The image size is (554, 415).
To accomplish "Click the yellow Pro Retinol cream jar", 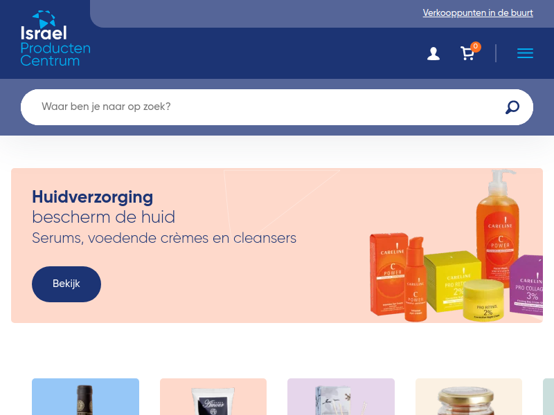I will pos(483,300).
